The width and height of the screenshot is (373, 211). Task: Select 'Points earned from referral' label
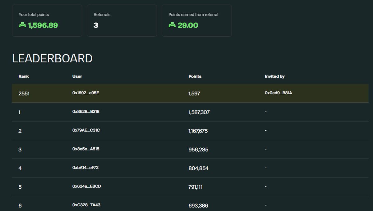pos(193,15)
